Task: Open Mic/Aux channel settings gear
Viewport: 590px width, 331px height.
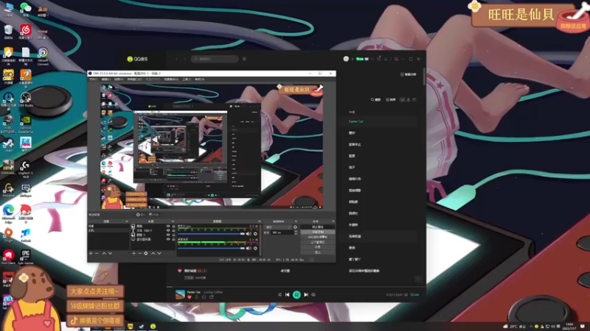Action: [x=255, y=234]
